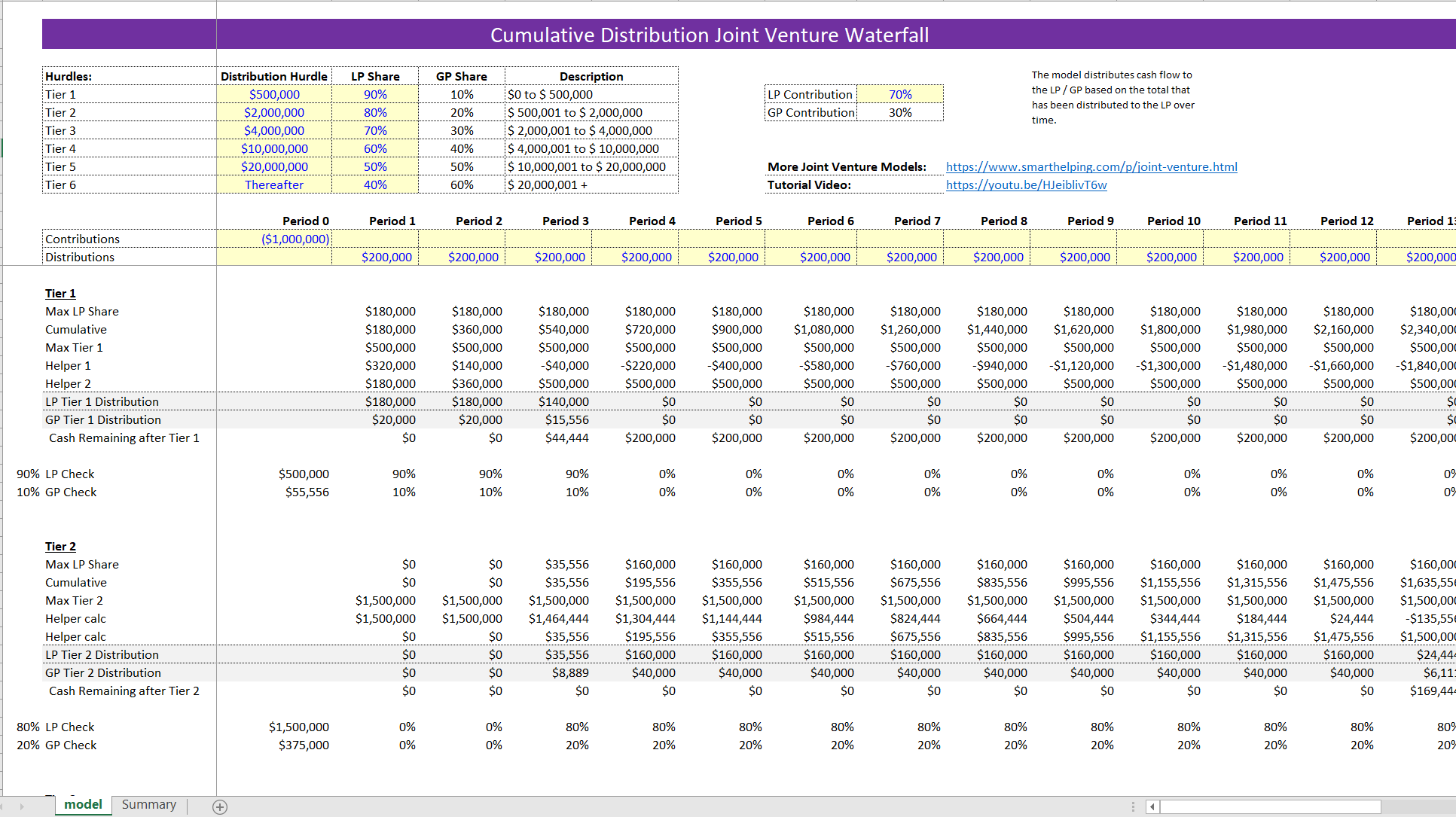Select description '$0 to $ 500,000'
The height and width of the screenshot is (817, 1456).
[x=591, y=94]
